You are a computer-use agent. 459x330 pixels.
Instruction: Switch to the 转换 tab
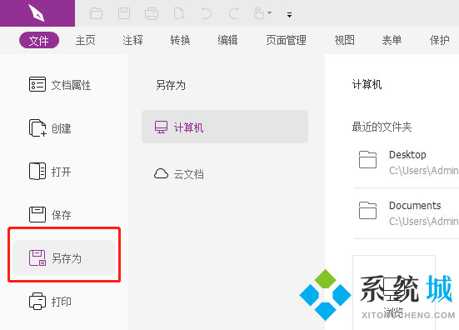(180, 40)
